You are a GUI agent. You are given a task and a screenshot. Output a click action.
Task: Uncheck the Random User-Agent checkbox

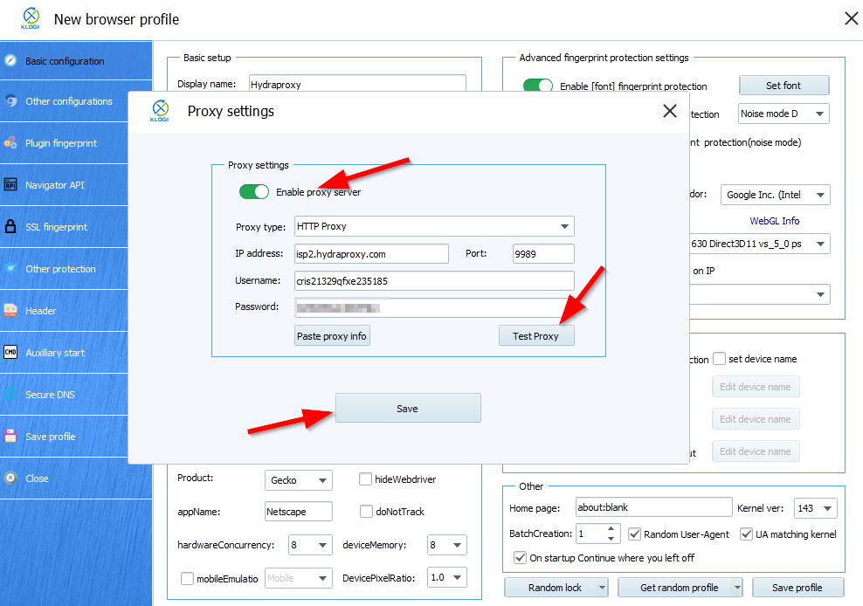[x=635, y=534]
